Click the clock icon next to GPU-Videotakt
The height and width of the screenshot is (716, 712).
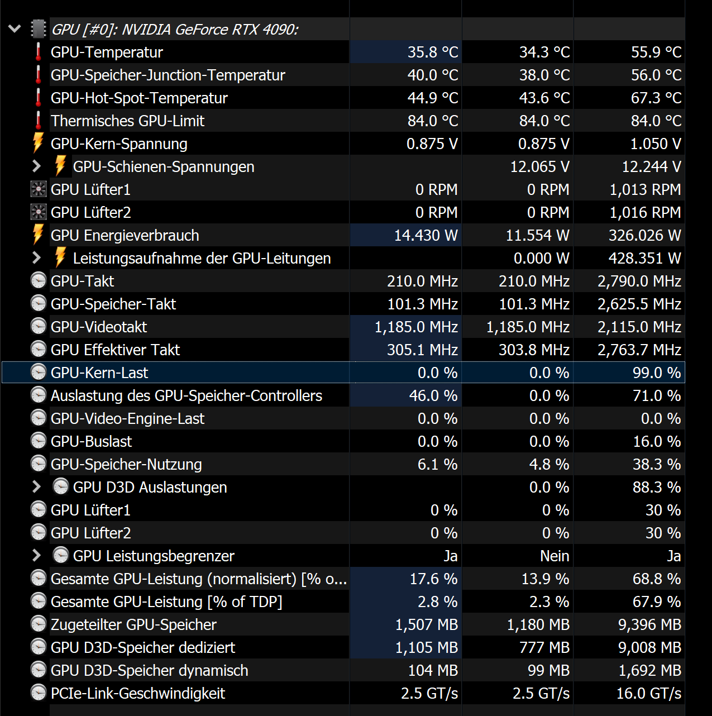[x=38, y=327]
